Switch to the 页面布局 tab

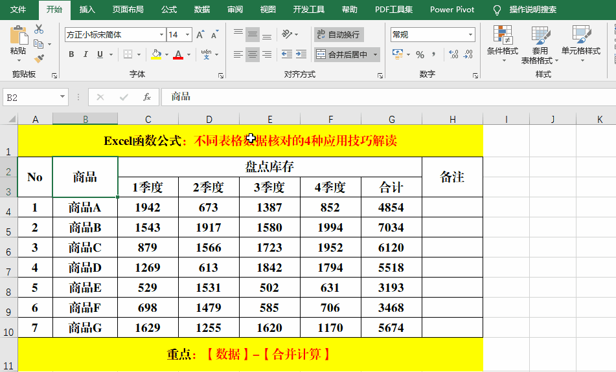point(128,10)
